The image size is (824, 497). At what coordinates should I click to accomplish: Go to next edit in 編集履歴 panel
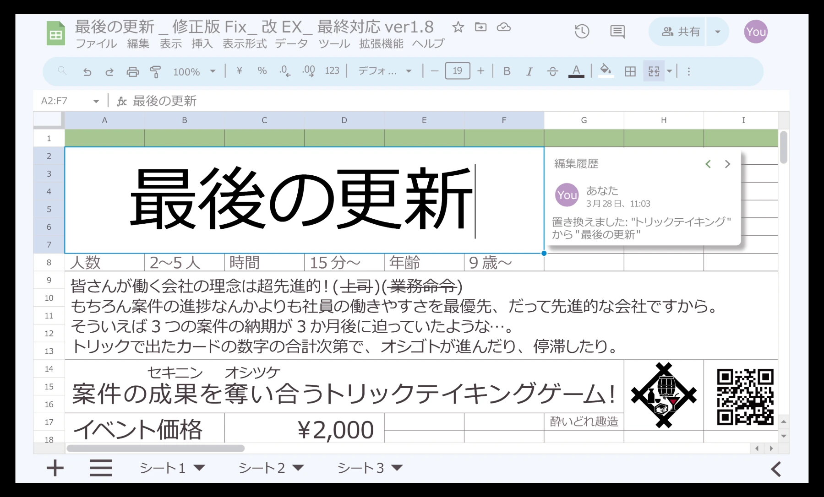click(x=727, y=164)
